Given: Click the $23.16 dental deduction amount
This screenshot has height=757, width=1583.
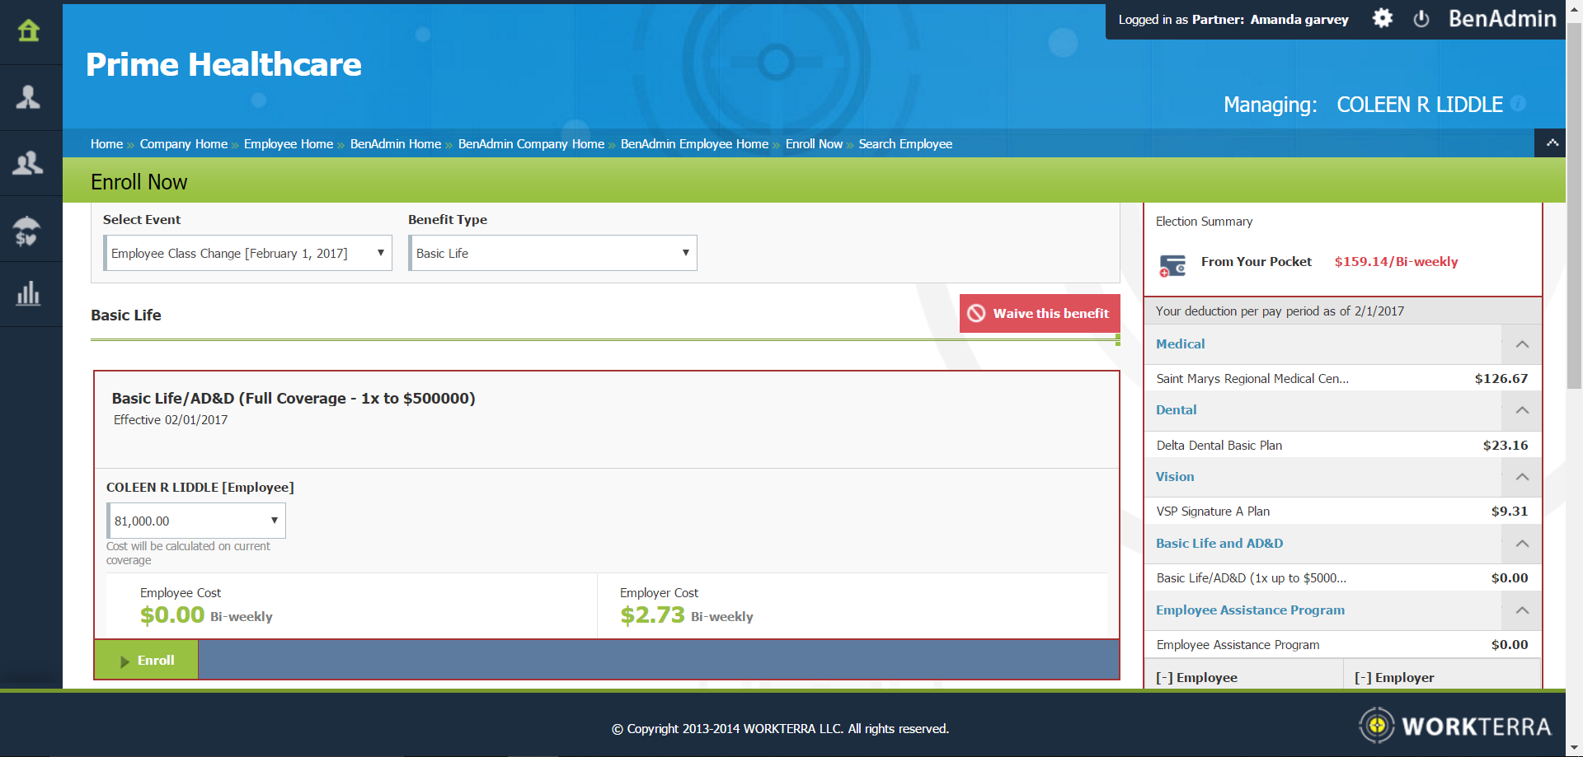Looking at the screenshot, I should [x=1505, y=445].
